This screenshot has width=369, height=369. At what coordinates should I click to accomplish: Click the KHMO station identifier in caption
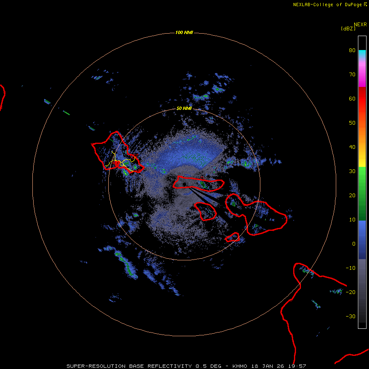click(x=240, y=366)
